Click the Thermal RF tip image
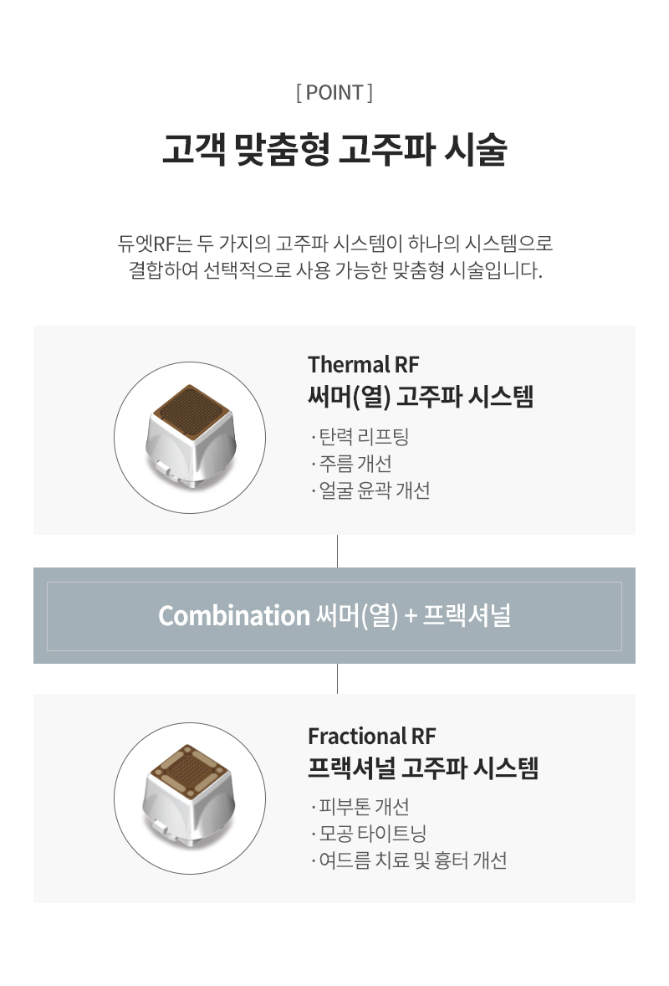The height and width of the screenshot is (986, 669). pyautogui.click(x=190, y=437)
